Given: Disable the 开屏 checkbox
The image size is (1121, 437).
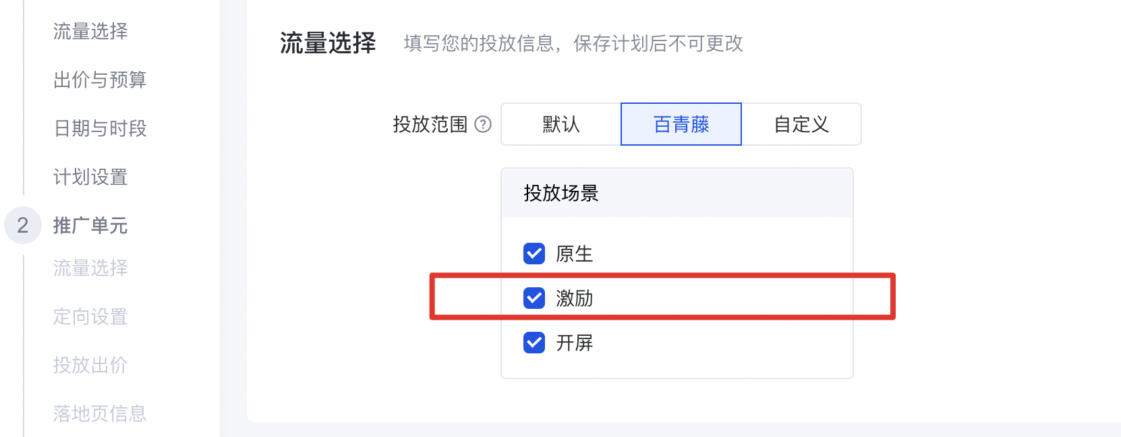Looking at the screenshot, I should (x=534, y=343).
